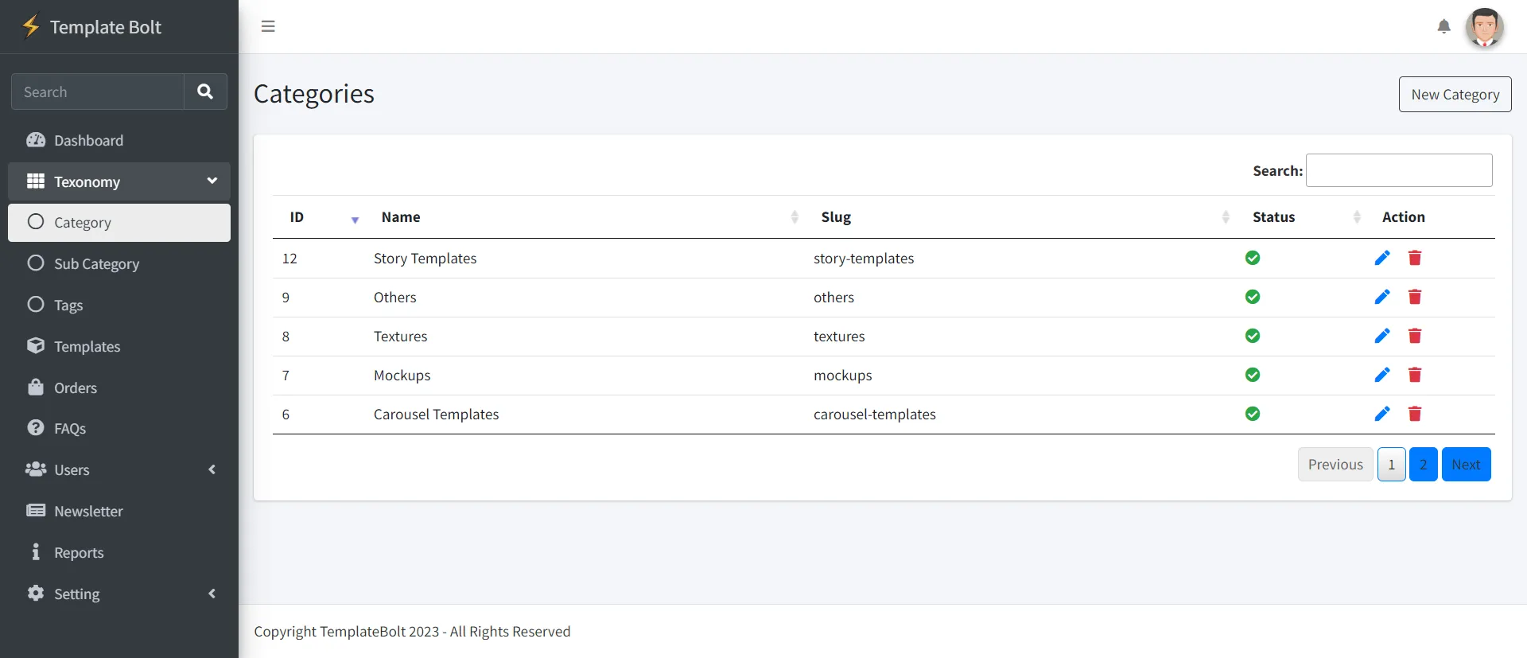Click the sidebar search magnifier button
Viewport: 1527px width, 658px height.
click(x=205, y=91)
